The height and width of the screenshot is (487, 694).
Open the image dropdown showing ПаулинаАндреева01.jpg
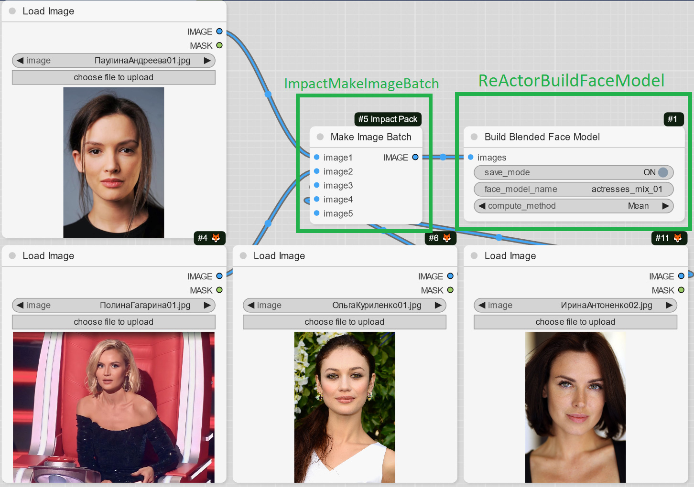click(x=114, y=61)
